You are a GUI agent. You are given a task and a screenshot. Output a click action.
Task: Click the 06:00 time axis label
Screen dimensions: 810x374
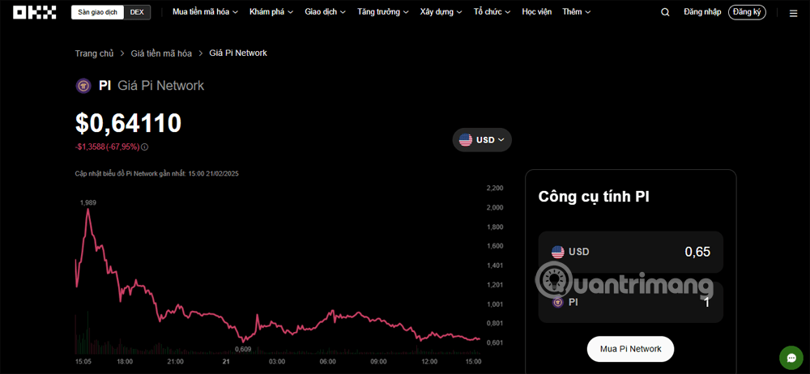pyautogui.click(x=327, y=362)
